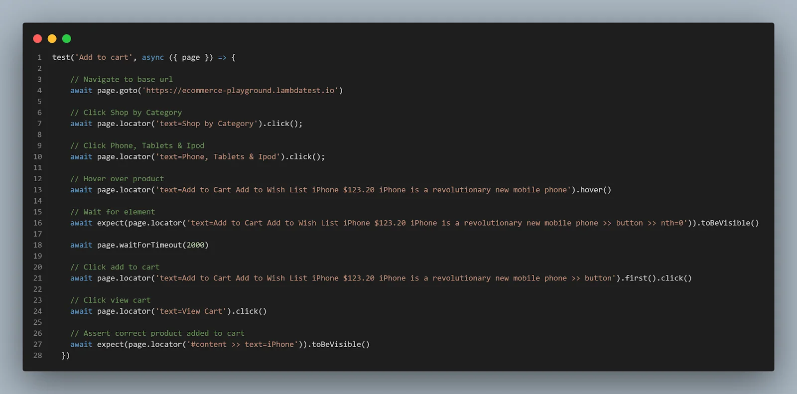
Task: Click the hover() call on line 13
Action: click(x=595, y=190)
